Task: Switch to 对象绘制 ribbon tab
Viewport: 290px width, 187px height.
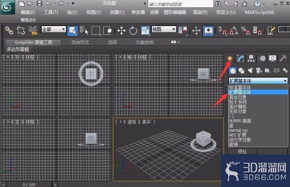Action: point(145,43)
